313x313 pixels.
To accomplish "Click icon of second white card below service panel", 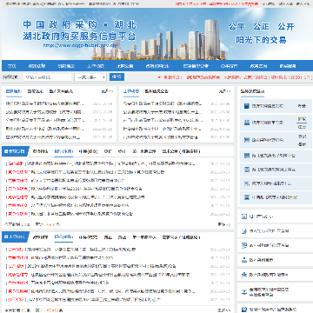I will [244, 231].
